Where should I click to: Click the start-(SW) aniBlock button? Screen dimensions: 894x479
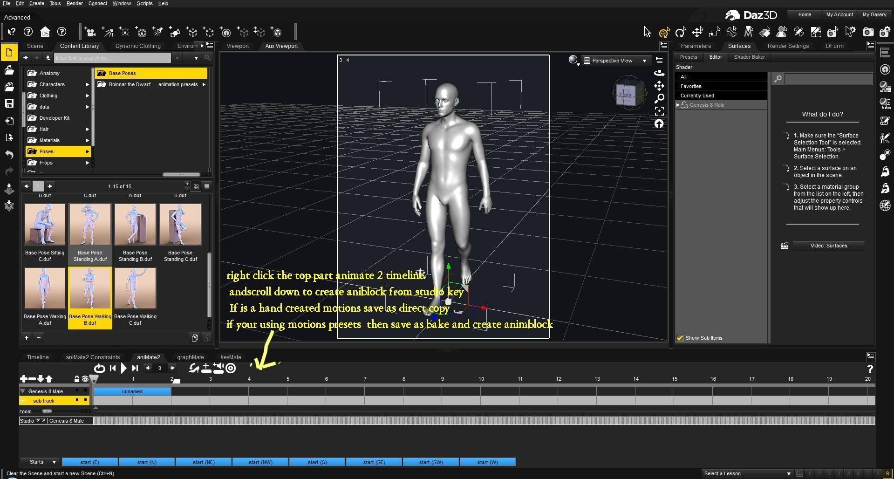click(431, 462)
